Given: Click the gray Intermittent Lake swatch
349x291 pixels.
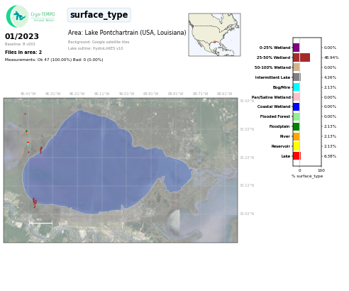Looking at the screenshot, I should 297,77.
